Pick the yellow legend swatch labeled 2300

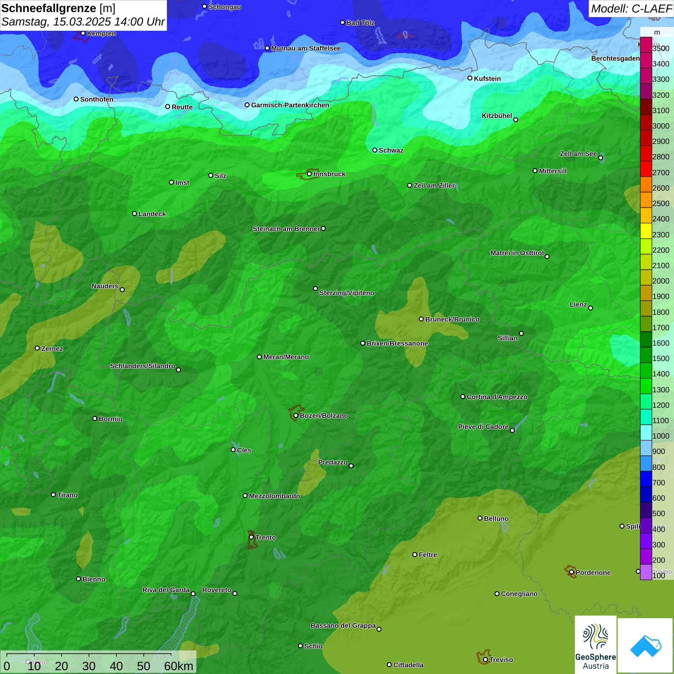pyautogui.click(x=646, y=231)
